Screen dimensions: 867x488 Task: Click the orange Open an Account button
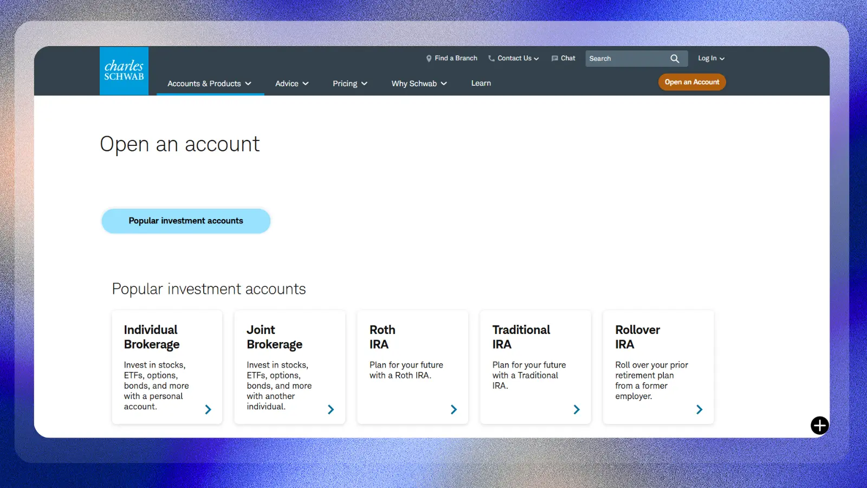point(692,82)
